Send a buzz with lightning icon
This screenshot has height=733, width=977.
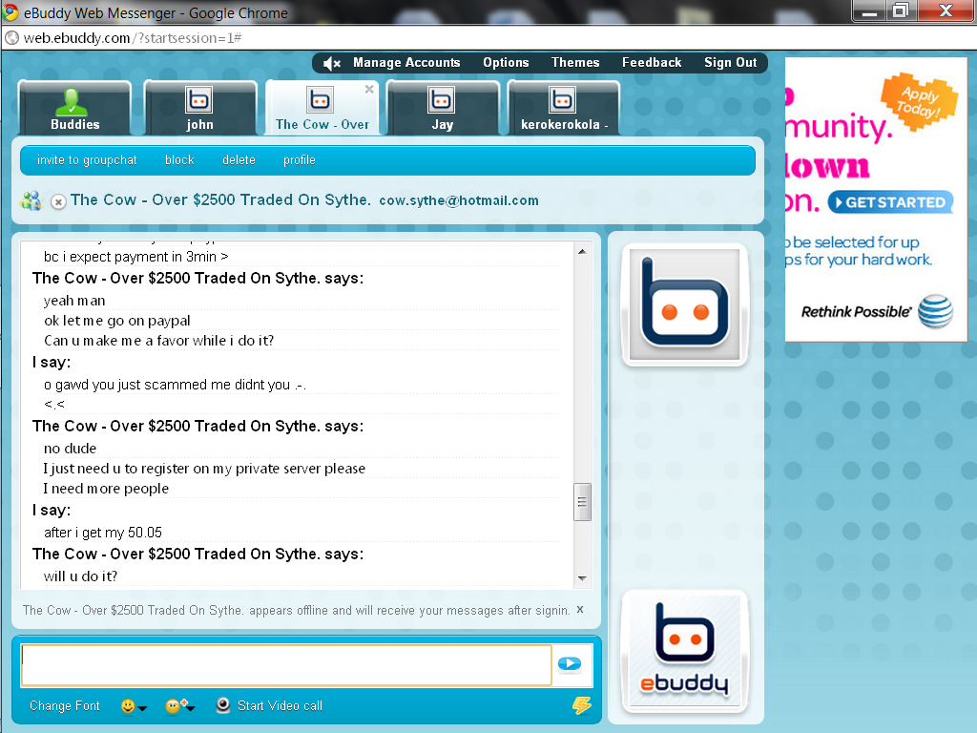pos(581,705)
